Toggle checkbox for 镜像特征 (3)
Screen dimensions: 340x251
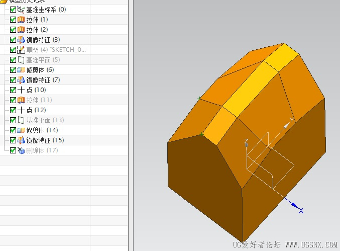13,40
